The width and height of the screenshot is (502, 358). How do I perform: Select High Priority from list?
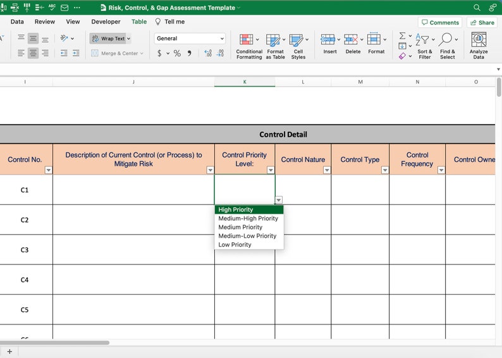click(249, 210)
